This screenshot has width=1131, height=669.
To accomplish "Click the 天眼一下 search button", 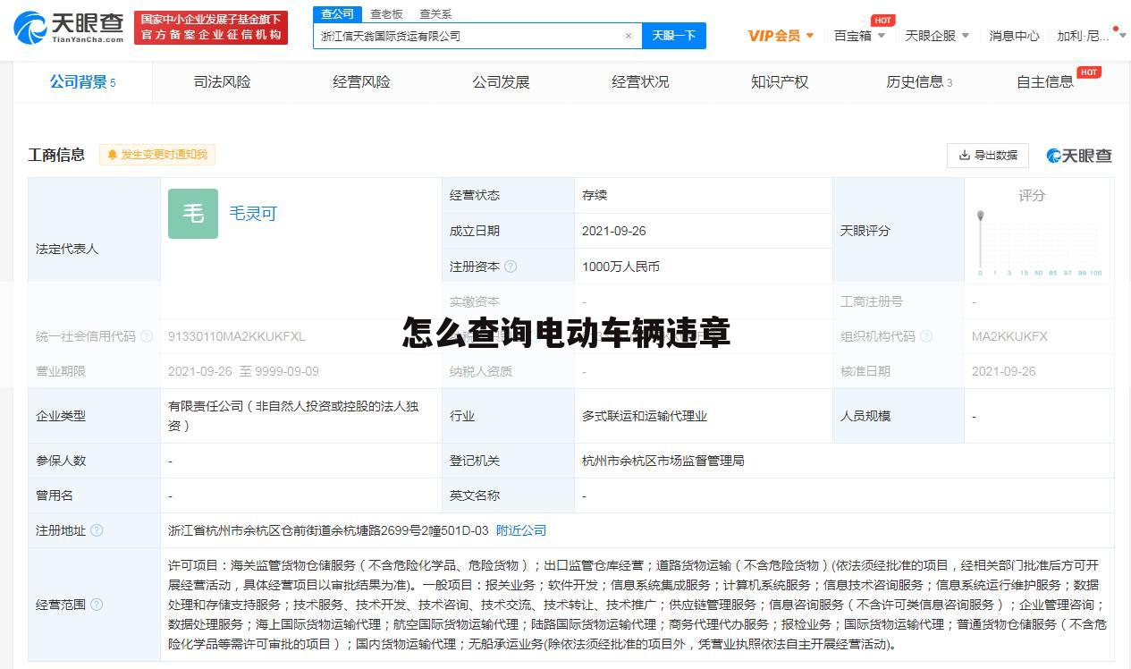I will 674,36.
